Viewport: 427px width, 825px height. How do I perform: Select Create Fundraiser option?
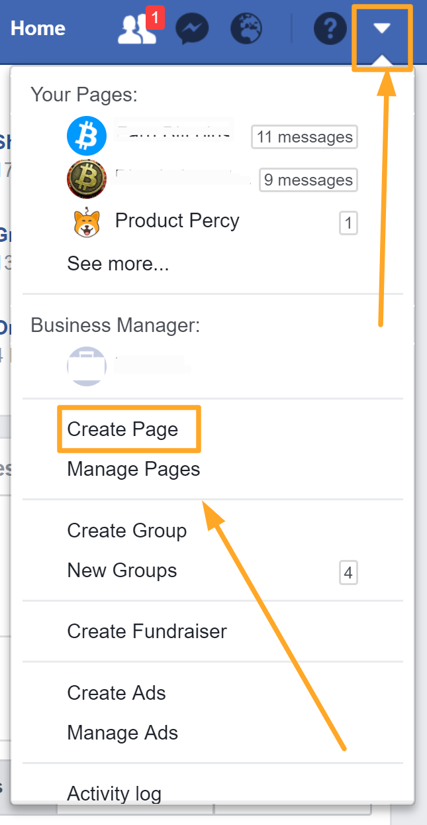pyautogui.click(x=147, y=632)
